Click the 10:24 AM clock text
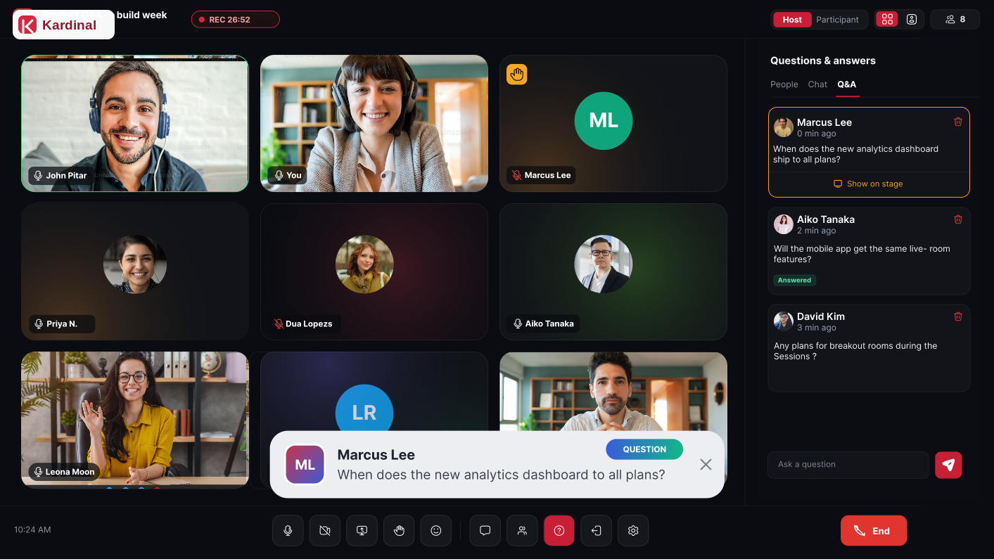This screenshot has height=559, width=994. coord(32,529)
